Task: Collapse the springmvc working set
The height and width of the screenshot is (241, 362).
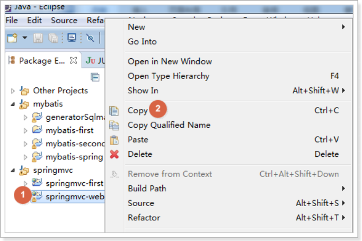Action: [13, 171]
